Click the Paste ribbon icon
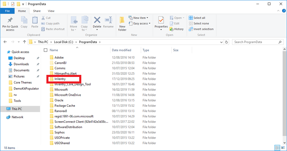 tap(35, 20)
